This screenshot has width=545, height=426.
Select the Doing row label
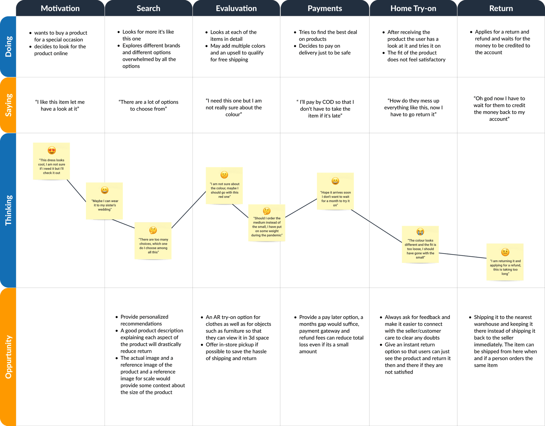click(x=8, y=47)
